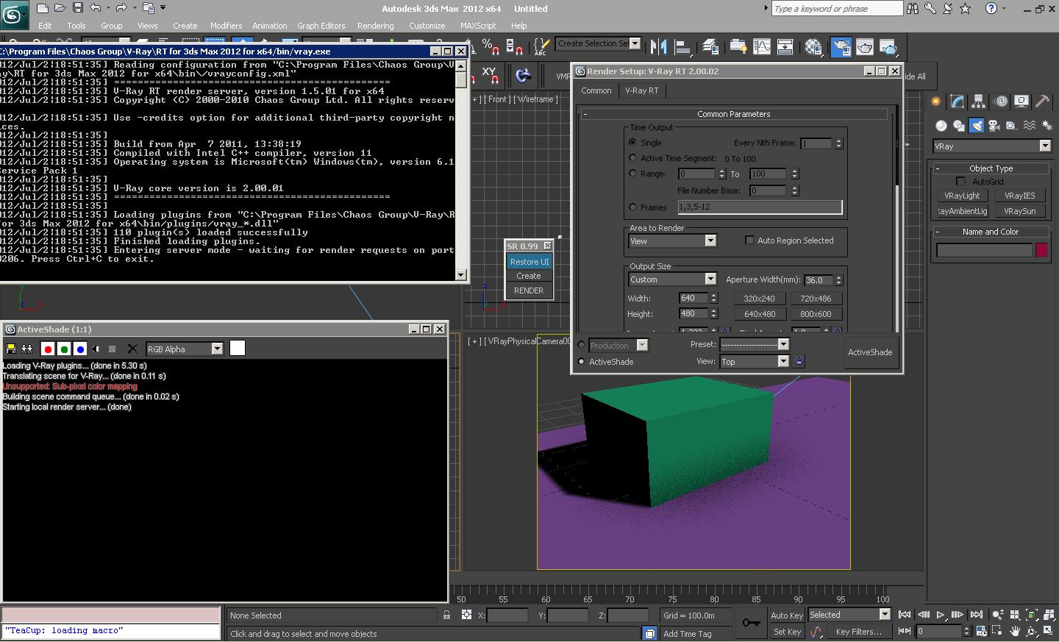Screen dimensions: 1059x642
Task: Select the Geometry category sphere icon
Action: tap(941, 126)
